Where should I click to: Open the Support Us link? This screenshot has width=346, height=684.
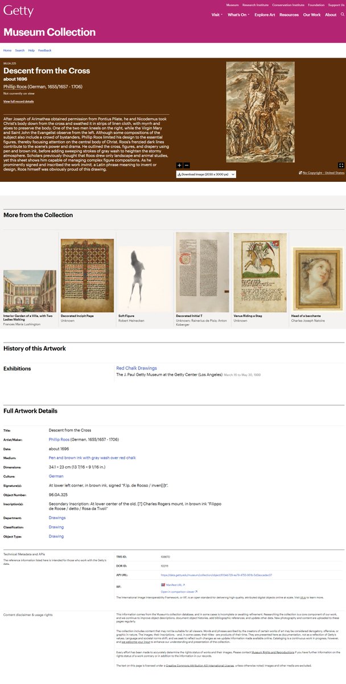click(336, 5)
